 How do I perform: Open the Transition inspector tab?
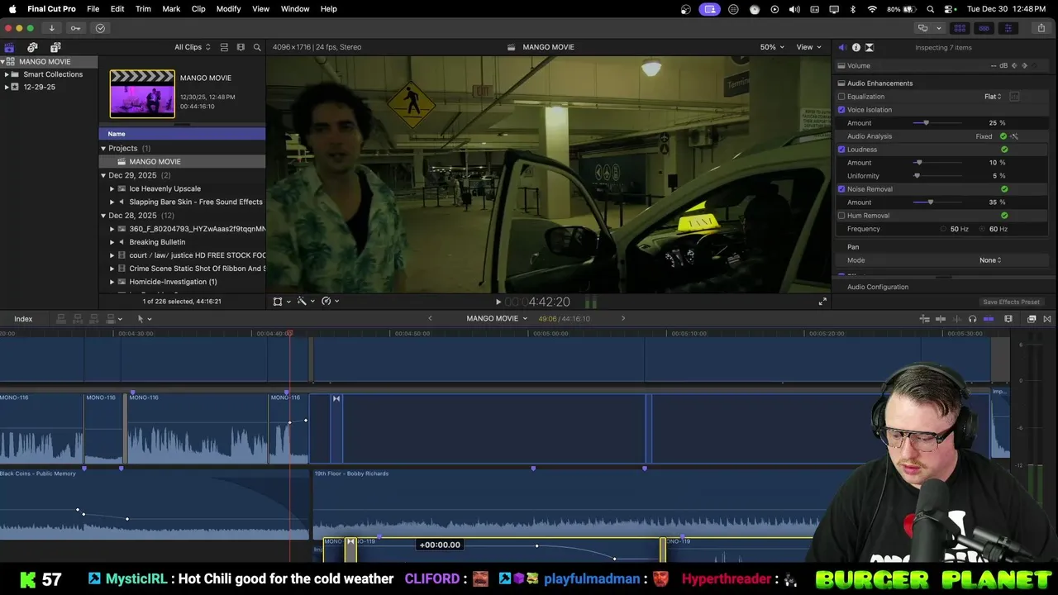point(869,47)
